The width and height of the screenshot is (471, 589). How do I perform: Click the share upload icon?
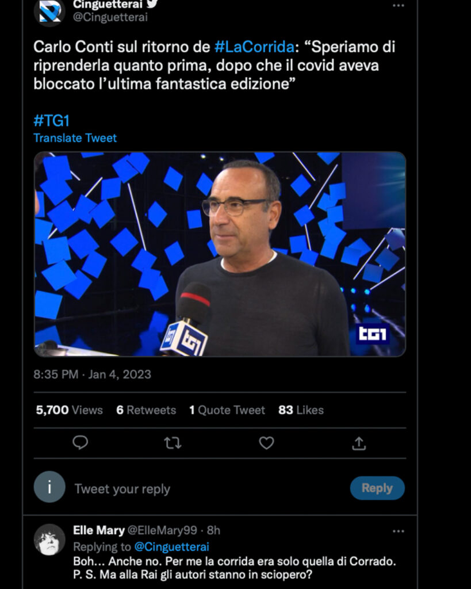tap(359, 442)
